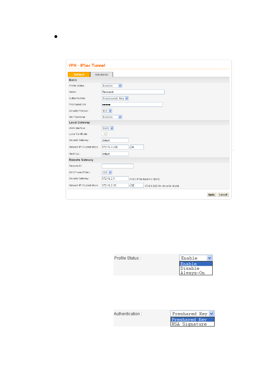The image size is (267, 378).
Task: Click the Preshared Key password field
Action: tap(132, 104)
